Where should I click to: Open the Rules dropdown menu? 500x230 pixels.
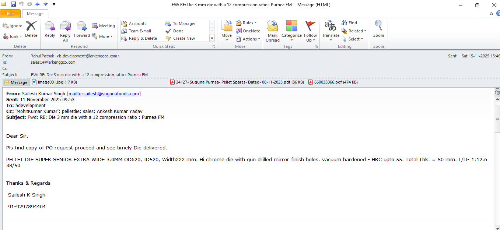click(x=246, y=23)
